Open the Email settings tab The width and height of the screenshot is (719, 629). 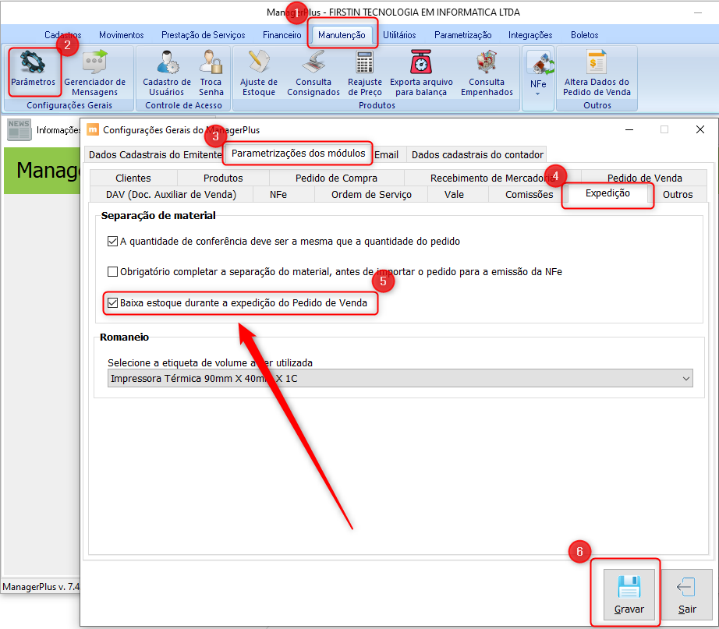386,154
